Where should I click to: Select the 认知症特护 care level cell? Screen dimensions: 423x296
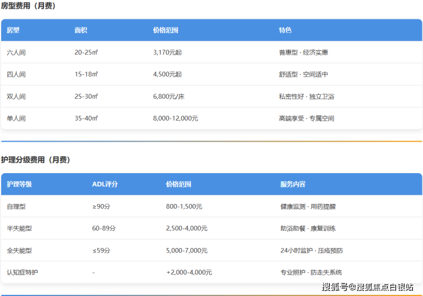pos(22,273)
